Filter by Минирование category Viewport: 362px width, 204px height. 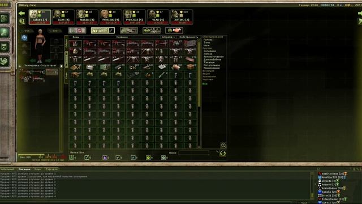coord(212,68)
